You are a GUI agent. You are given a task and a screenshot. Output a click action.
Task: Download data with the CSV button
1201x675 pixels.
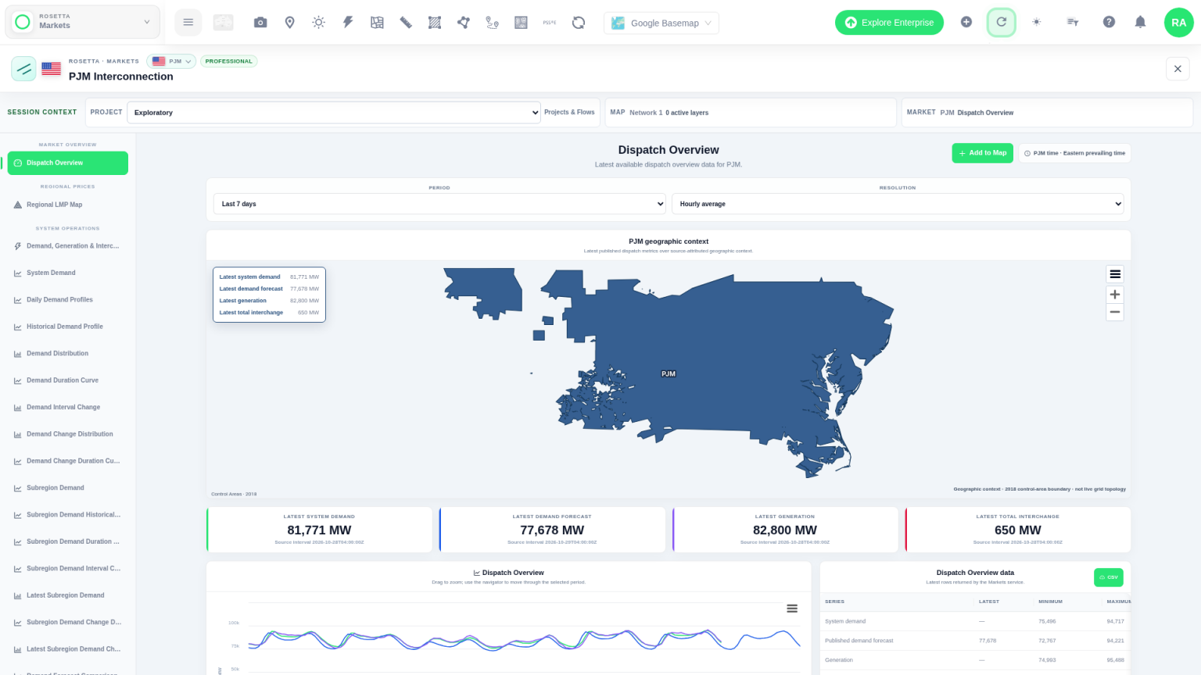coord(1109,577)
